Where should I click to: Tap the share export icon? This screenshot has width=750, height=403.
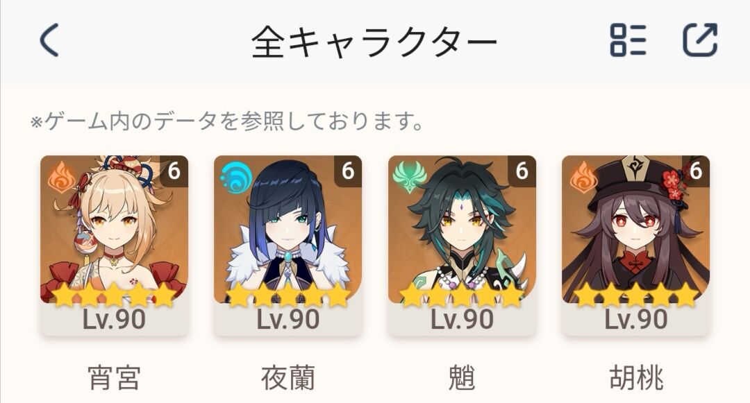pyautogui.click(x=700, y=40)
